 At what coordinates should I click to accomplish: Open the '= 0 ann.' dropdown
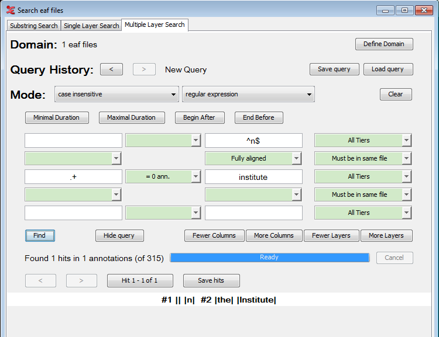(x=163, y=176)
